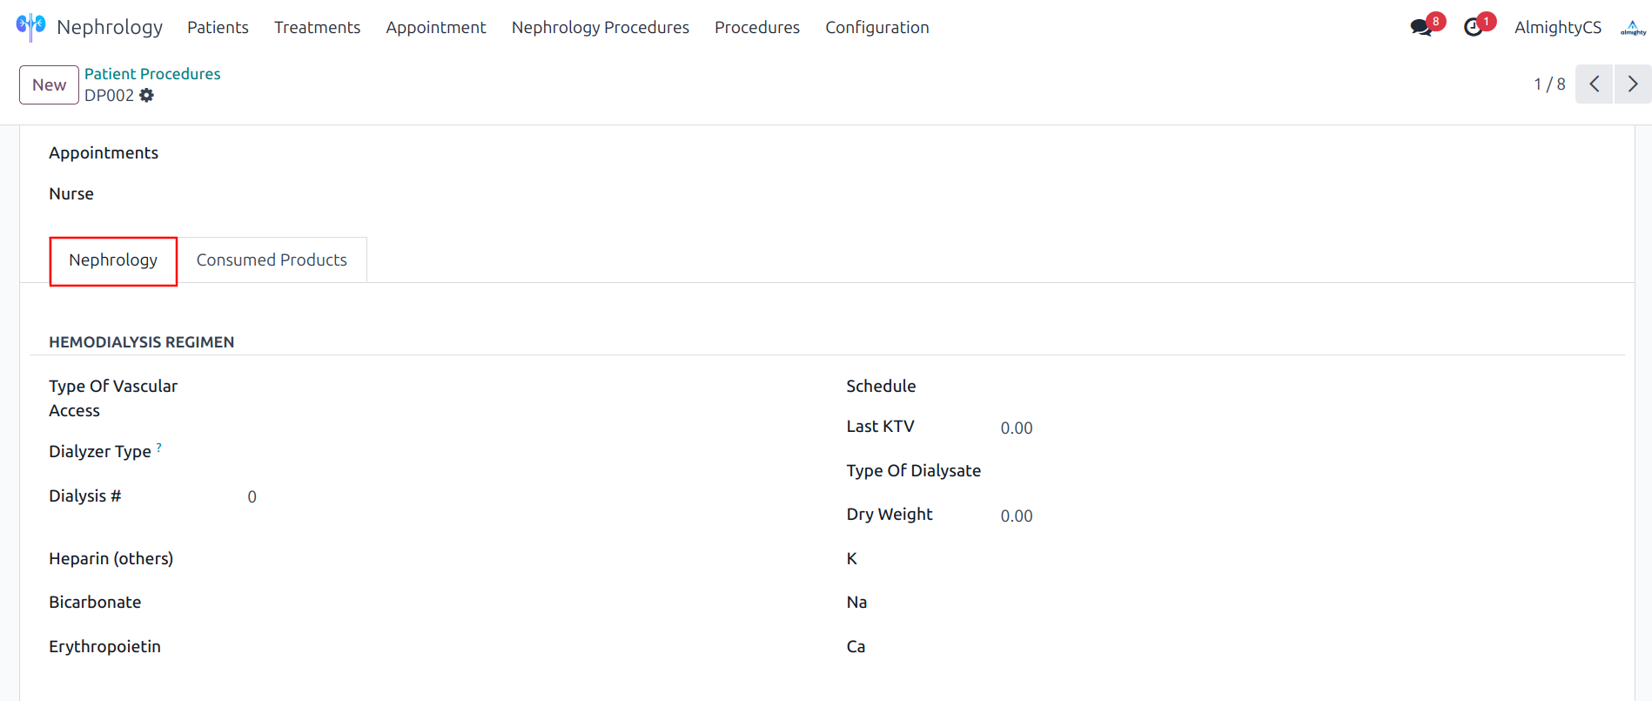The height and width of the screenshot is (701, 1652).
Task: Select the Nephrology tab
Action: pyautogui.click(x=113, y=260)
